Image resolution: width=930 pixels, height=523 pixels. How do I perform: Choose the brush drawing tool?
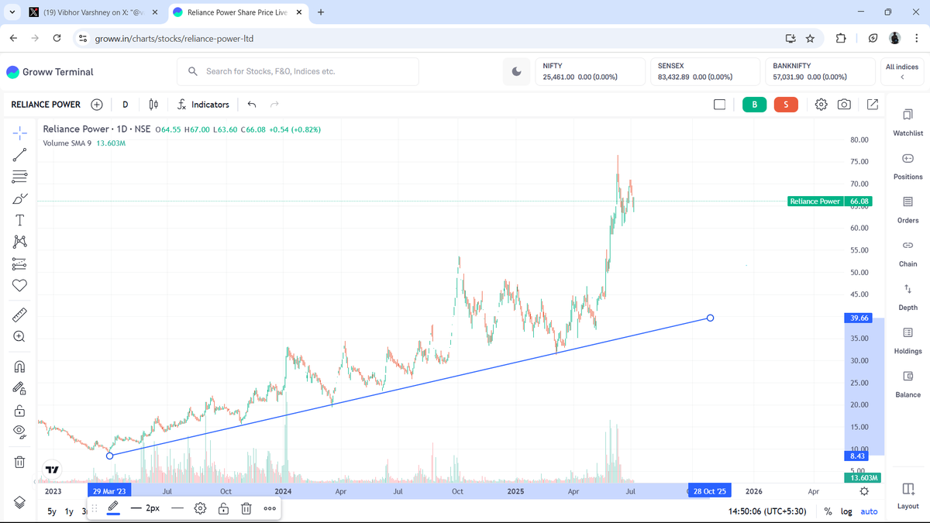coord(20,198)
